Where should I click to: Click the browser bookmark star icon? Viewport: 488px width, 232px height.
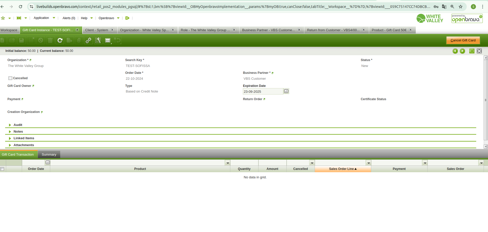click(461, 7)
